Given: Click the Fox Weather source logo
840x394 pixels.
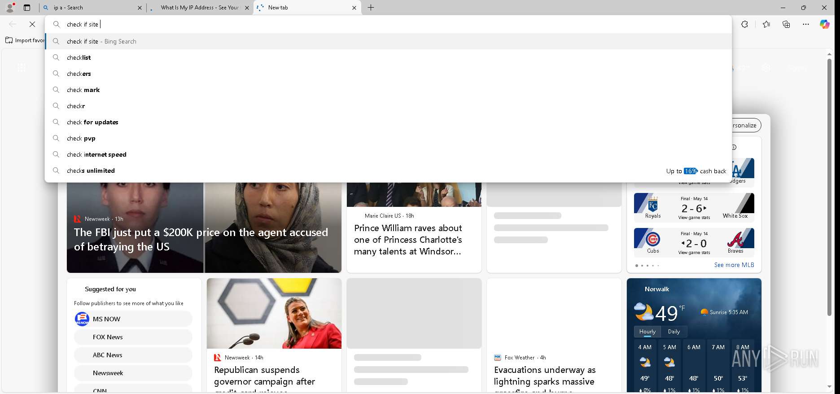Looking at the screenshot, I should (x=498, y=358).
